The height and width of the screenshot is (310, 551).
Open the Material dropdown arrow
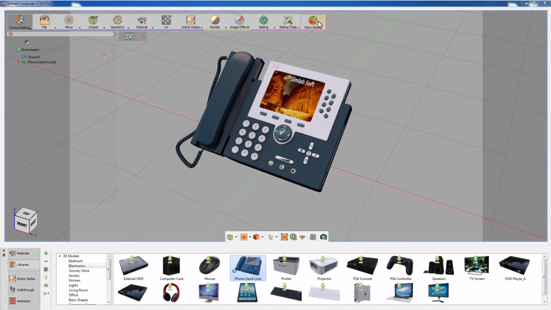coord(153,28)
